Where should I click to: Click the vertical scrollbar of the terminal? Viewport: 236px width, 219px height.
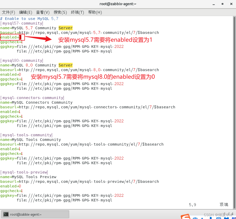(234, 112)
